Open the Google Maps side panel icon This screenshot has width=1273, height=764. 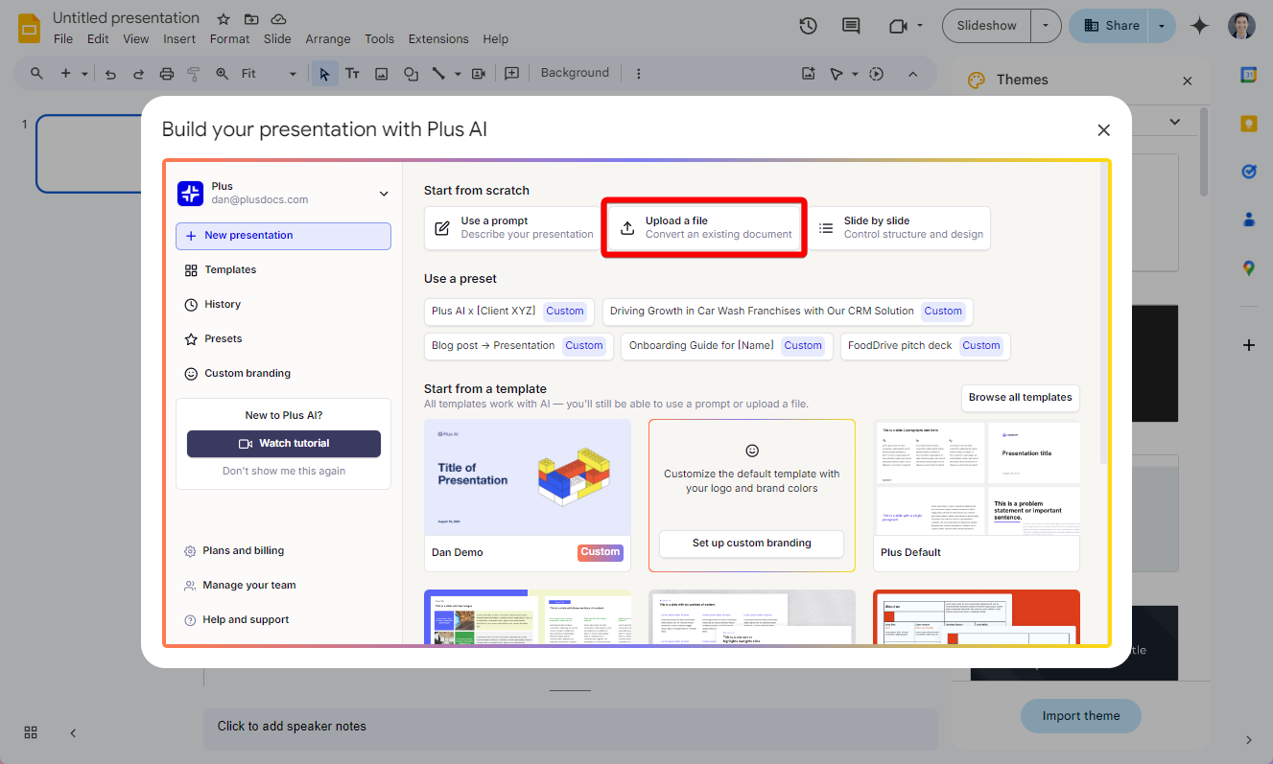[x=1248, y=268]
